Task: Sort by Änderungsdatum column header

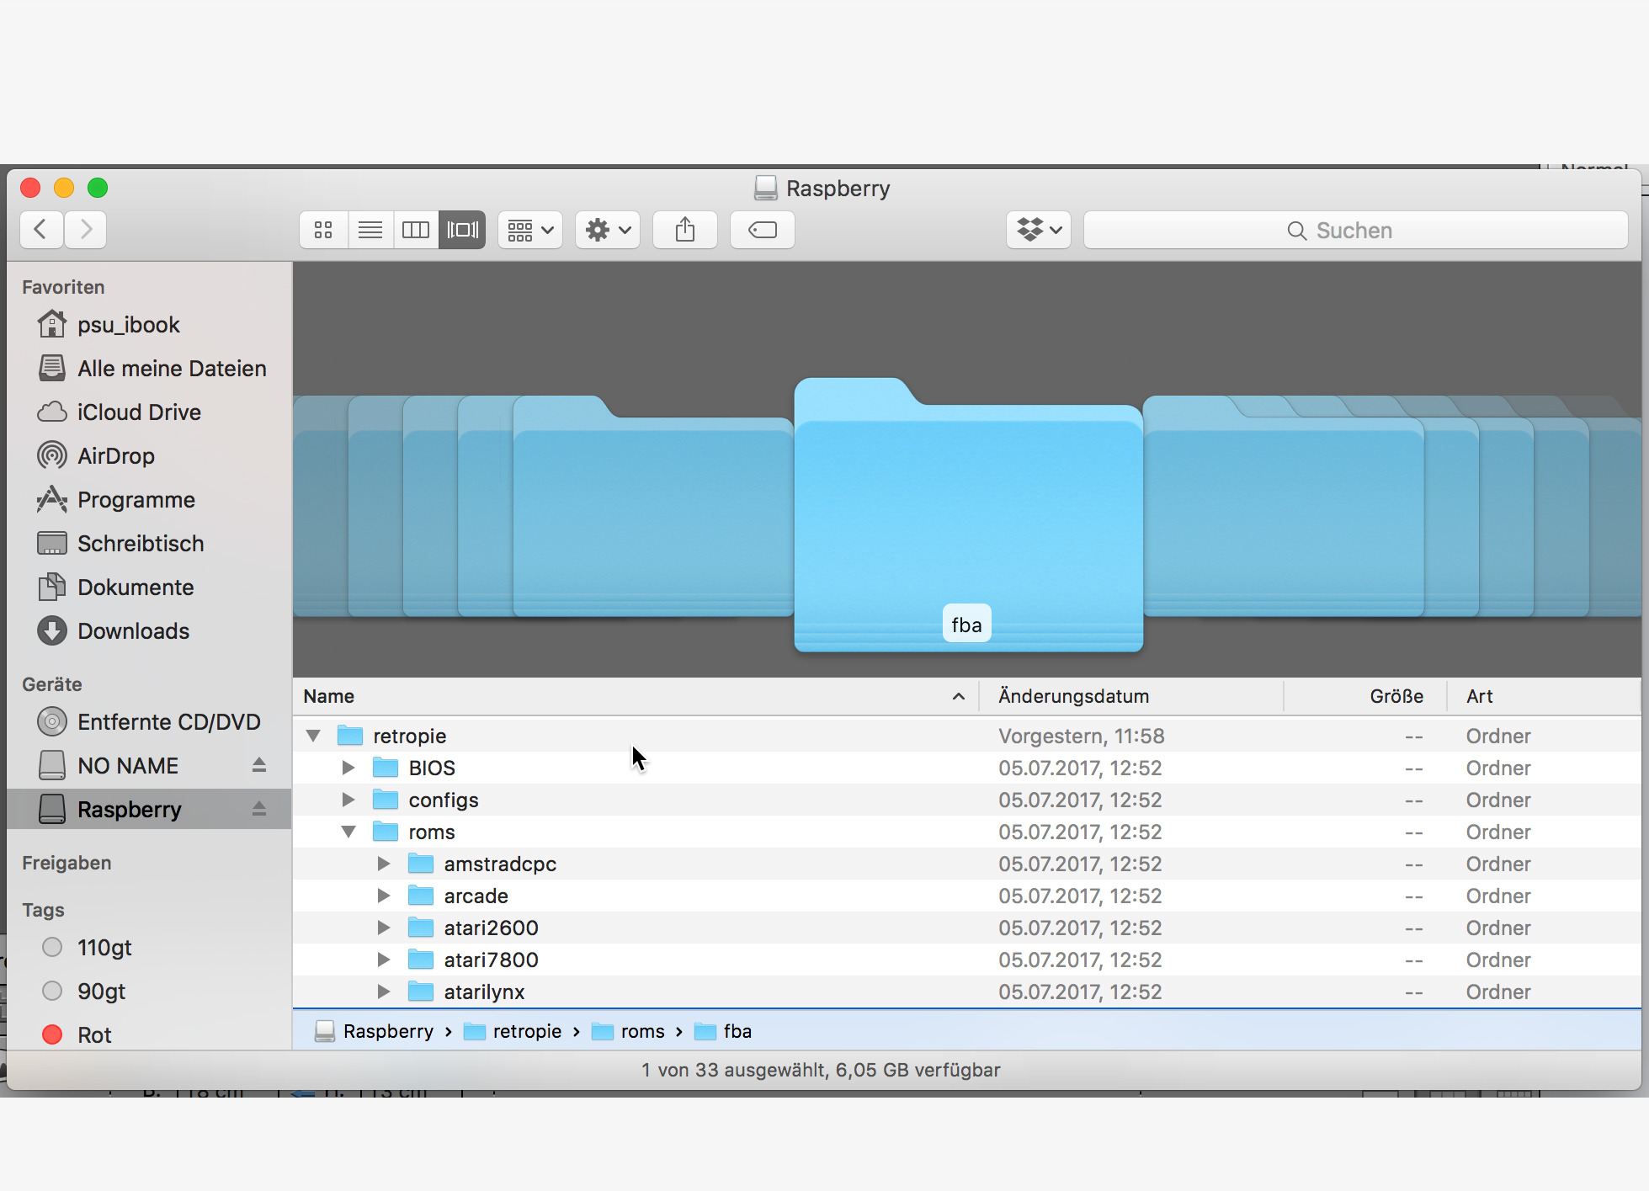Action: point(1073,696)
